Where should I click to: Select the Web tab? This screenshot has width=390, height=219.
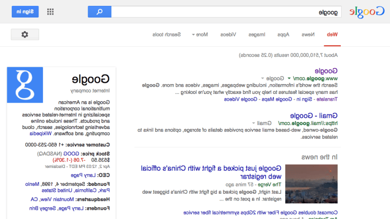pyautogui.click(x=332, y=35)
